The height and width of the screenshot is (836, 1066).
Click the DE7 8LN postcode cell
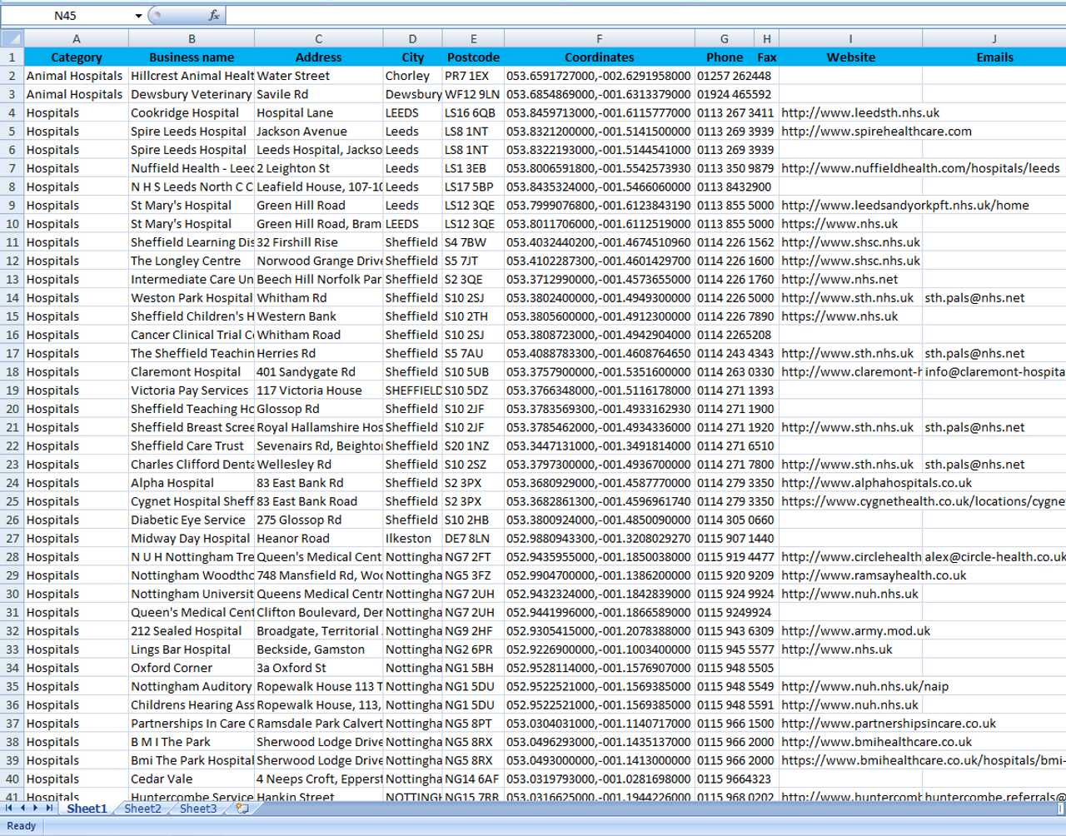[474, 539]
